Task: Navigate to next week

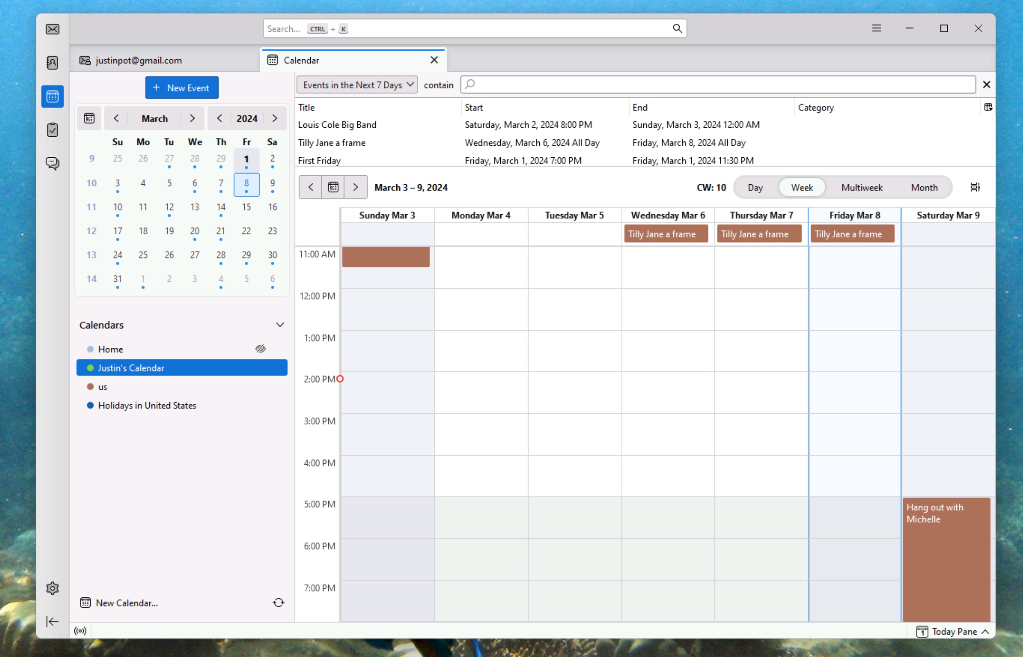Action: point(355,187)
